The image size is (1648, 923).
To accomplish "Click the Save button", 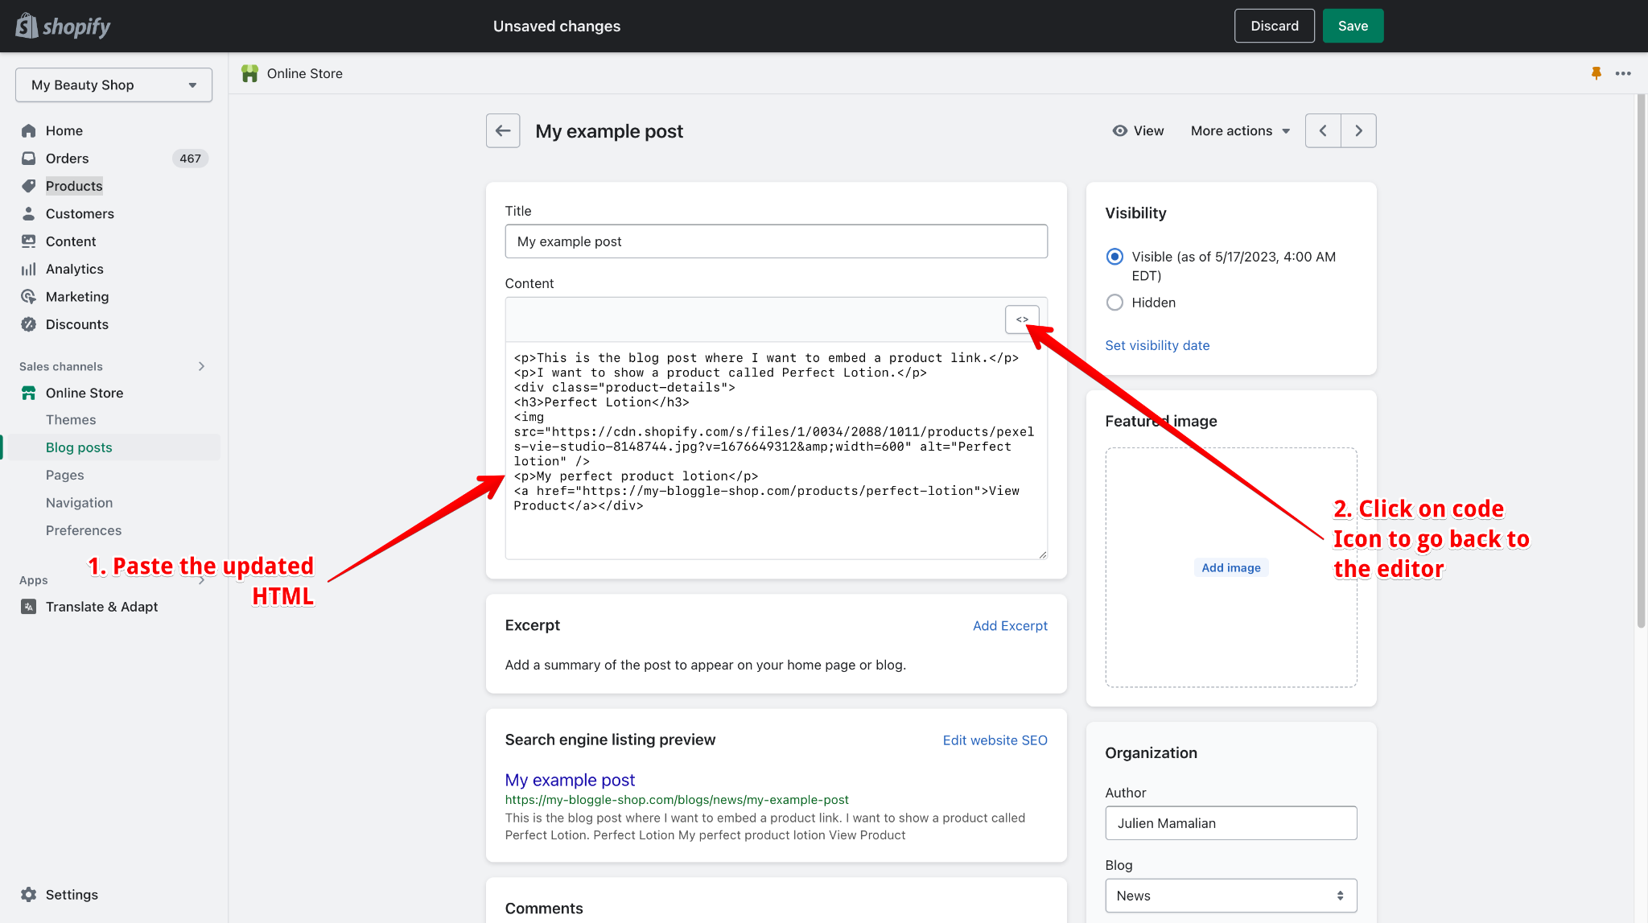I will [x=1352, y=25].
